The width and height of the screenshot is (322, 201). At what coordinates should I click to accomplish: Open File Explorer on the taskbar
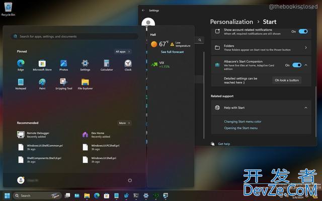click(87, 195)
